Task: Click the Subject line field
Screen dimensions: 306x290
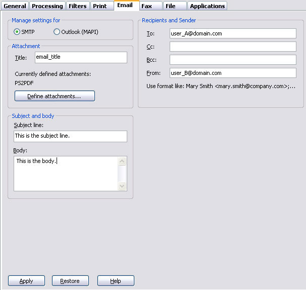Action: tap(70, 136)
